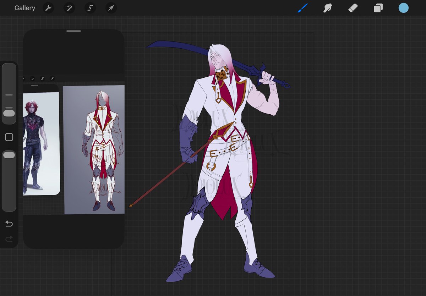Open the Adjustments magic wand menu
This screenshot has width=426, height=296.
[69, 8]
